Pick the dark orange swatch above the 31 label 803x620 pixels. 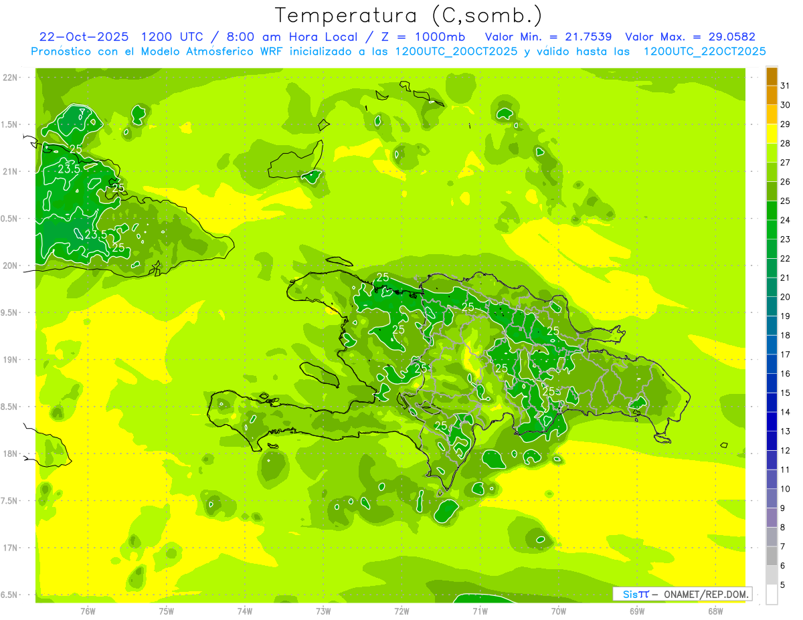click(772, 76)
